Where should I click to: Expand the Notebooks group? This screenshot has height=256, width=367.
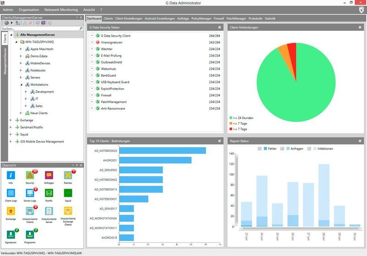(x=21, y=71)
